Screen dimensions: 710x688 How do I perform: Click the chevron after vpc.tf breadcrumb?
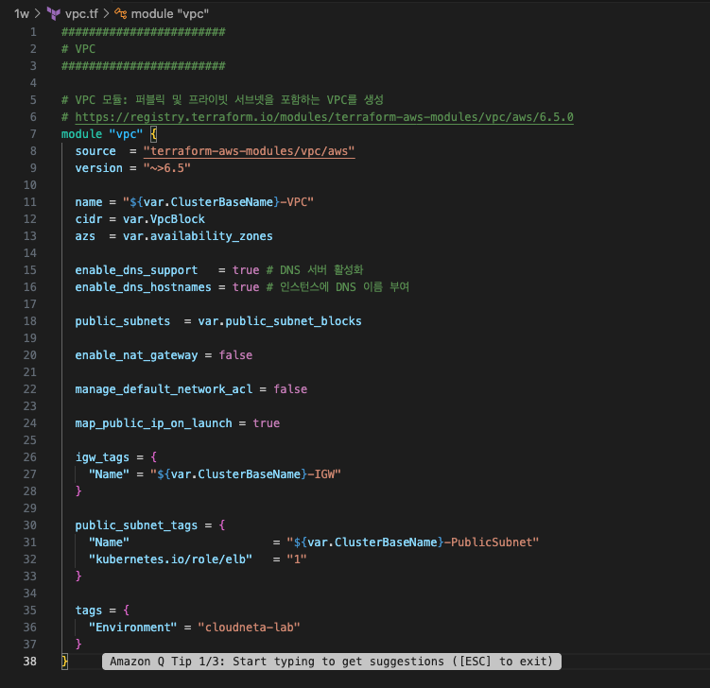click(107, 14)
